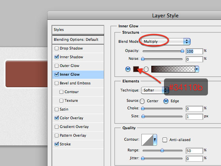Open the Stroke style settings
Screen dimensions: 221x166
65,144
